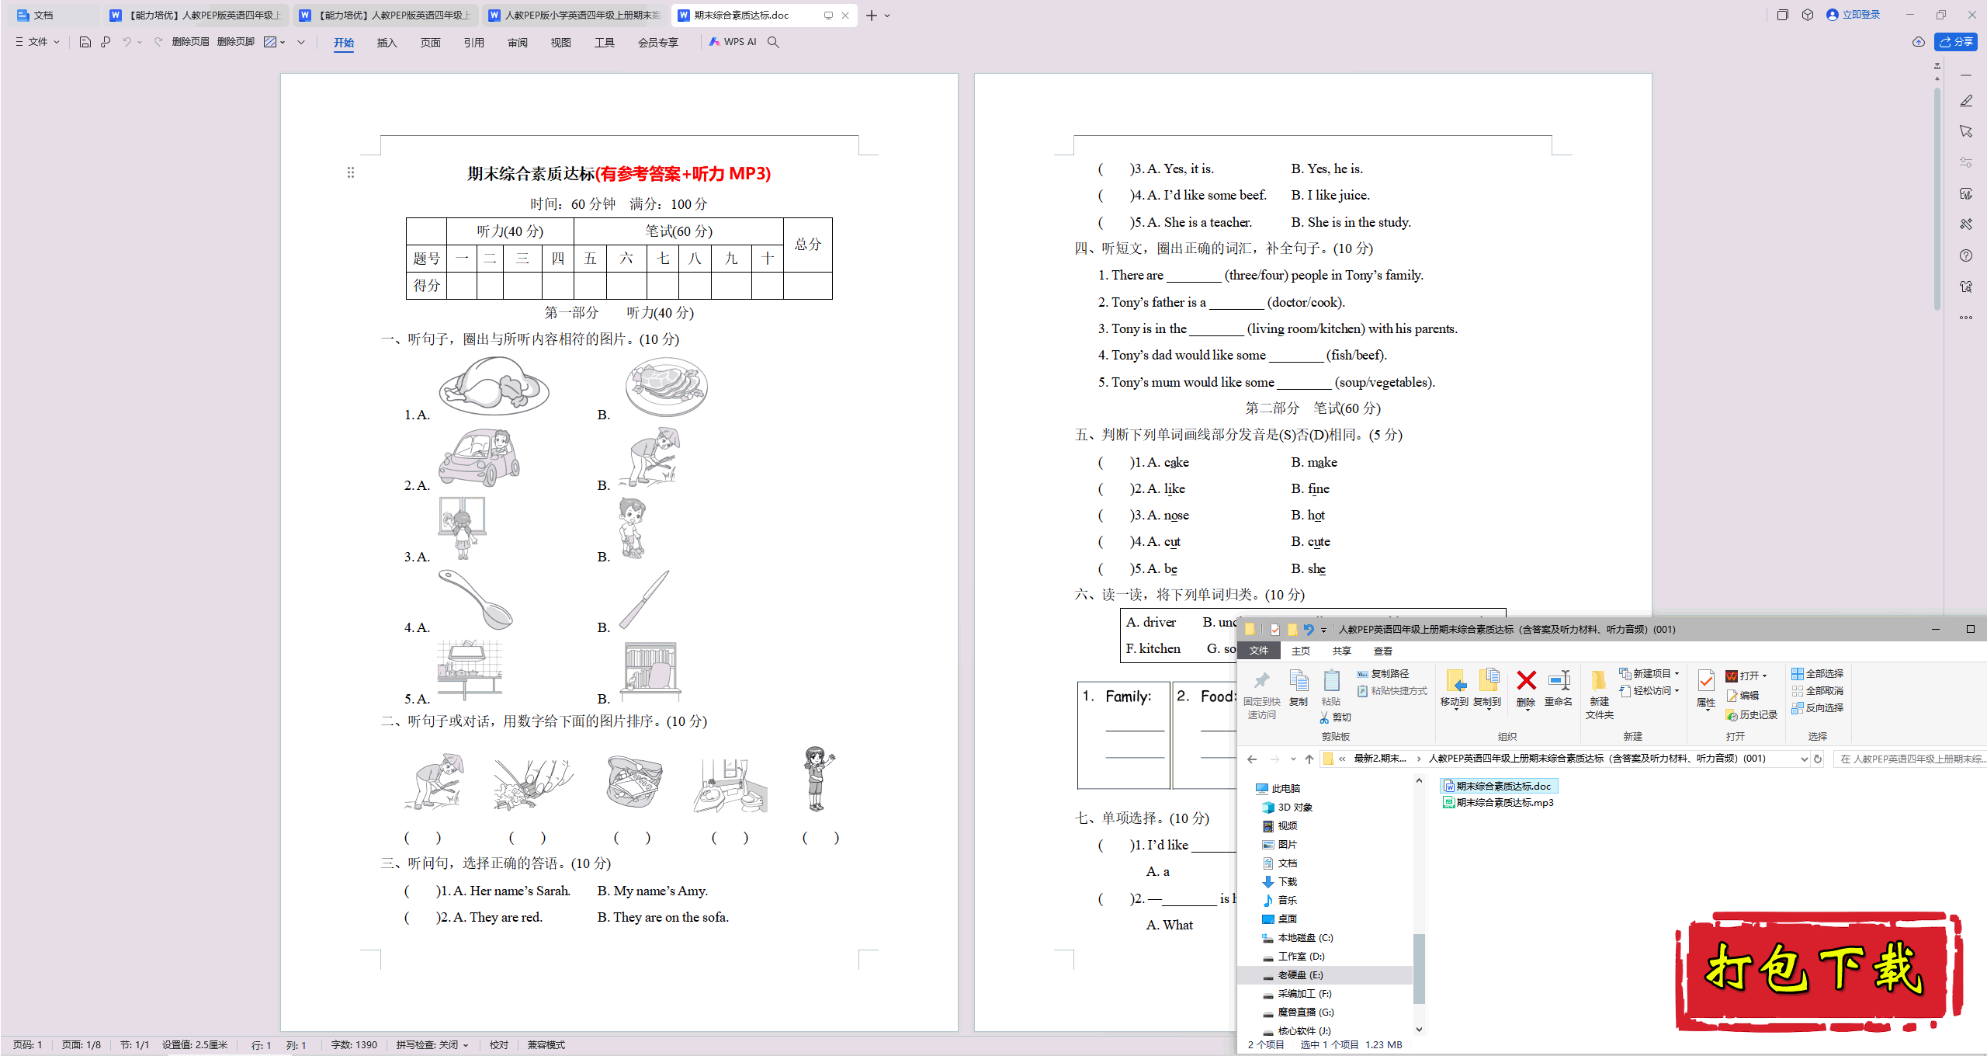Viewport: 1987px width, 1056px height.
Task: Click the Rename icon in Explorer ribbon
Action: point(1559,681)
